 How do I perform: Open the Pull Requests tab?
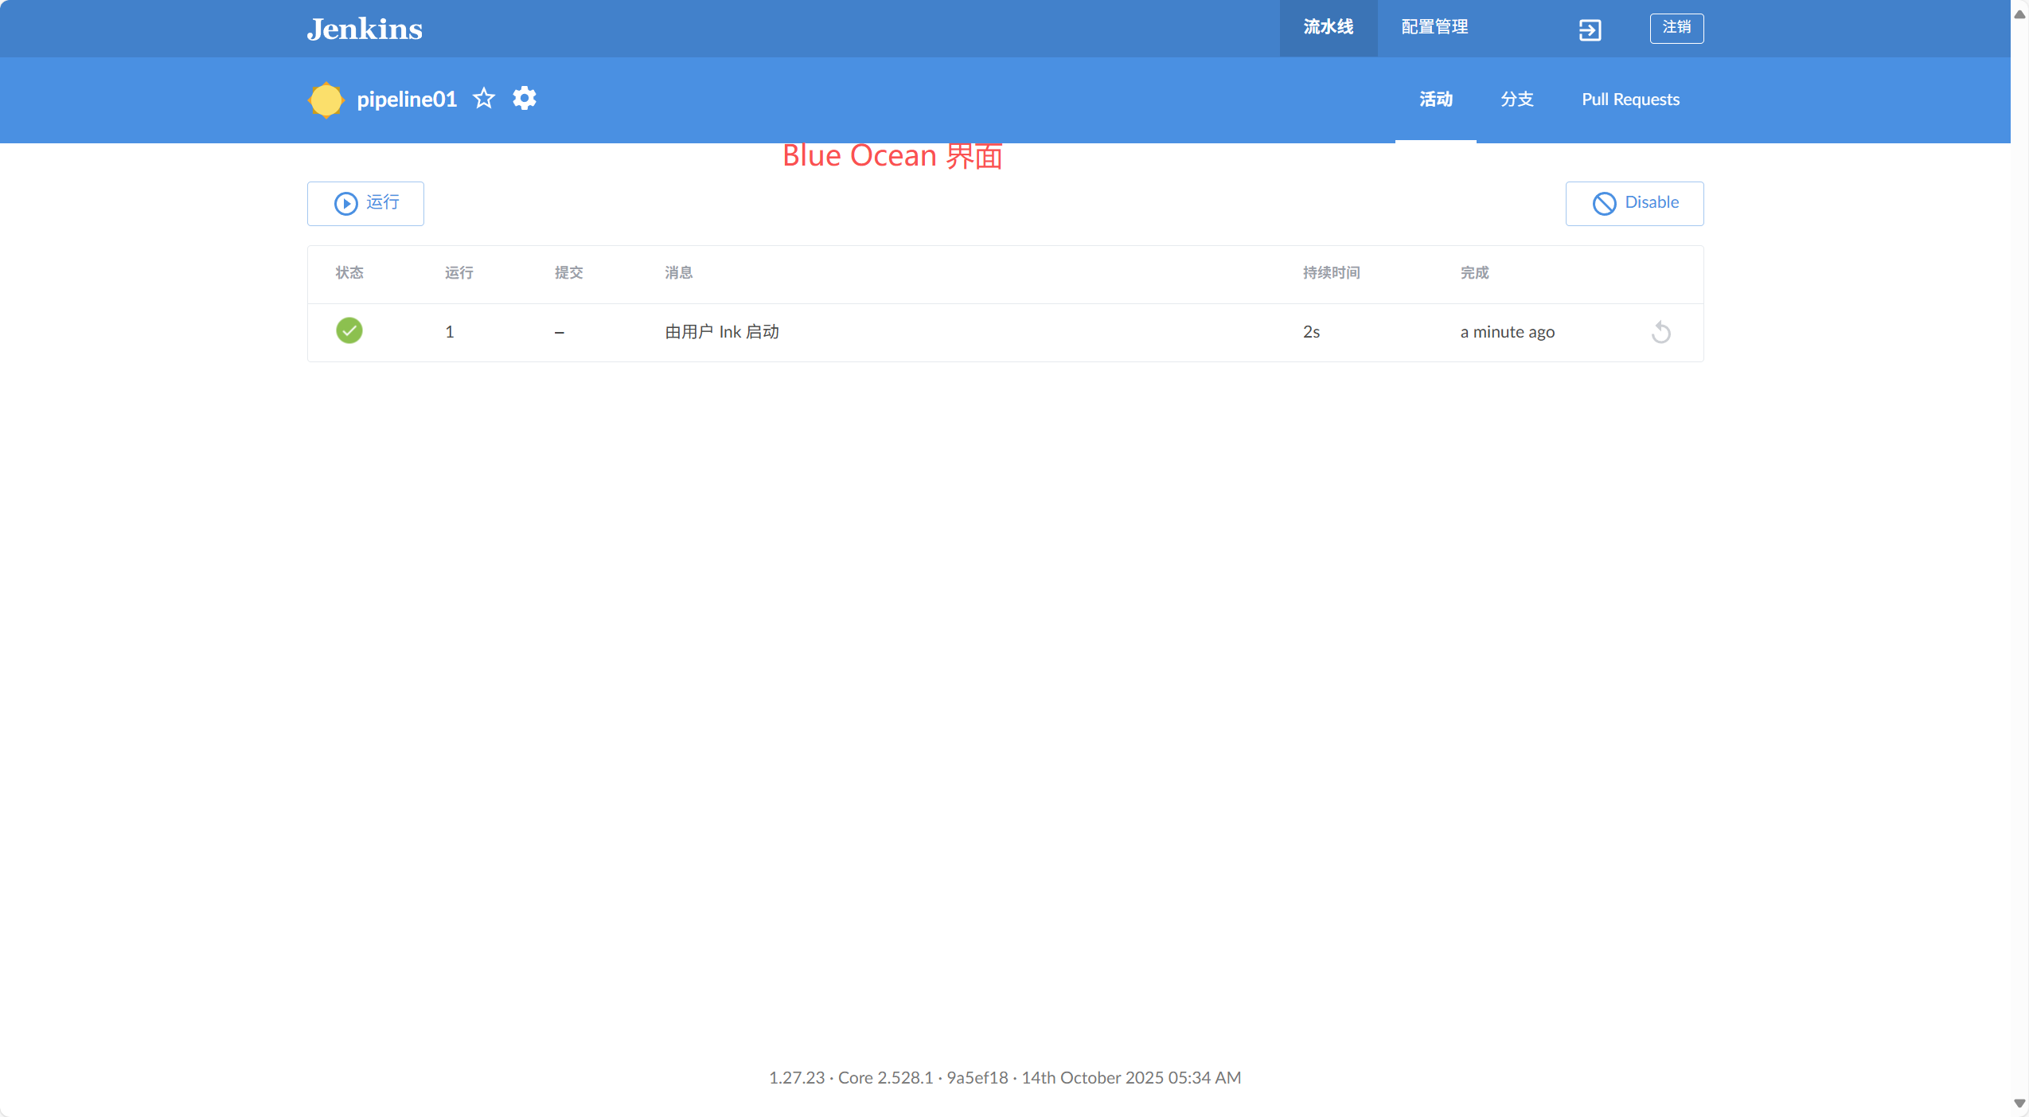click(1629, 100)
